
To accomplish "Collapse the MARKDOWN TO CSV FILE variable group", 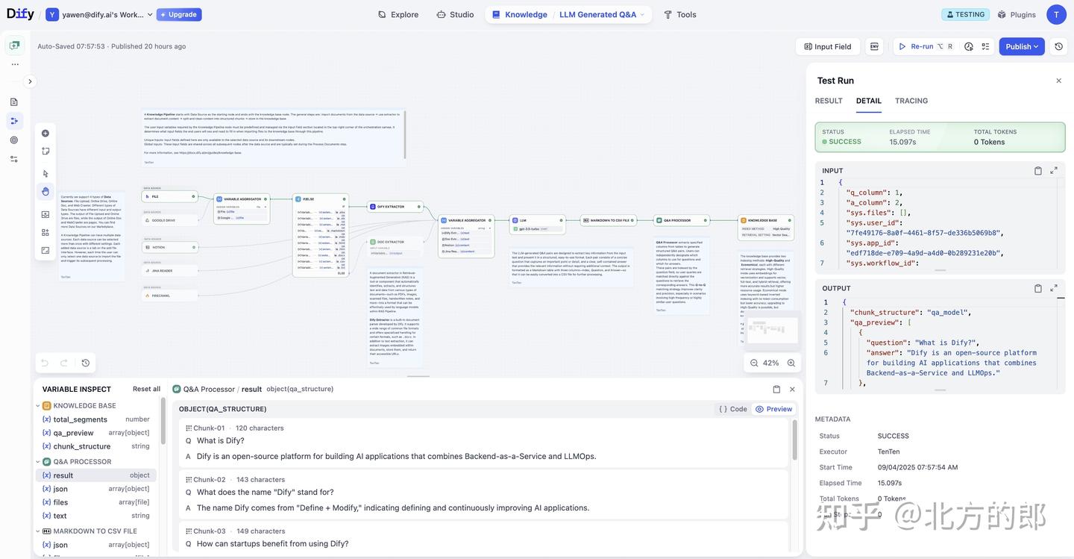I will 38,531.
